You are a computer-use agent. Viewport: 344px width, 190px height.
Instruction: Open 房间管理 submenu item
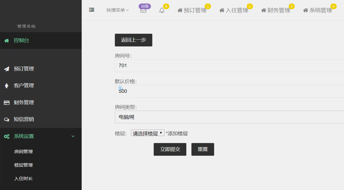[24, 152]
